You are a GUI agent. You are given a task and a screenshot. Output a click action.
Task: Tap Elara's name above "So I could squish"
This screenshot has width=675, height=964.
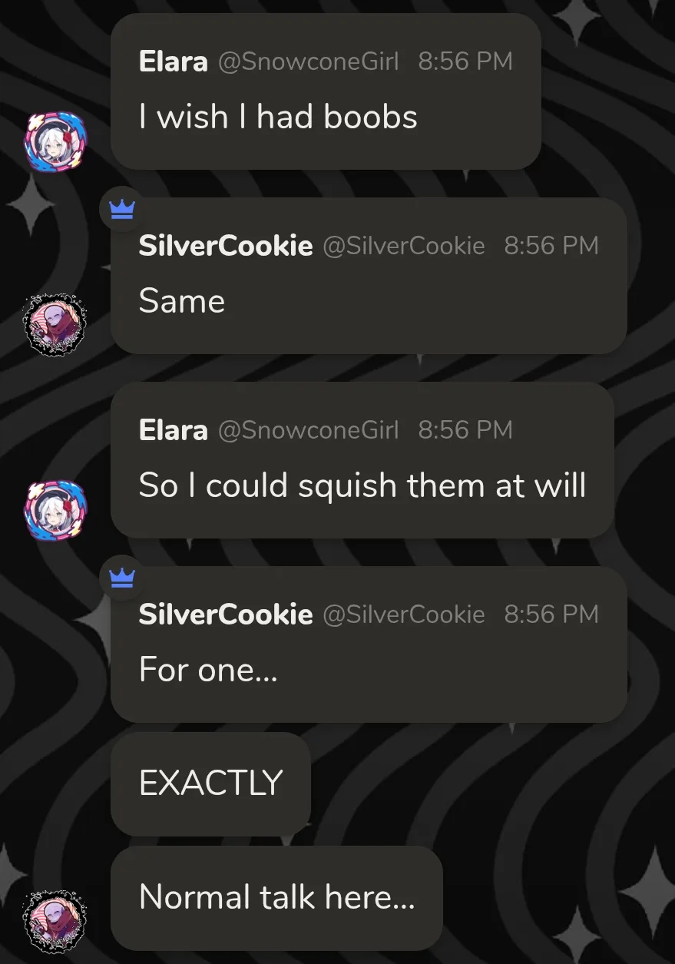(x=173, y=430)
